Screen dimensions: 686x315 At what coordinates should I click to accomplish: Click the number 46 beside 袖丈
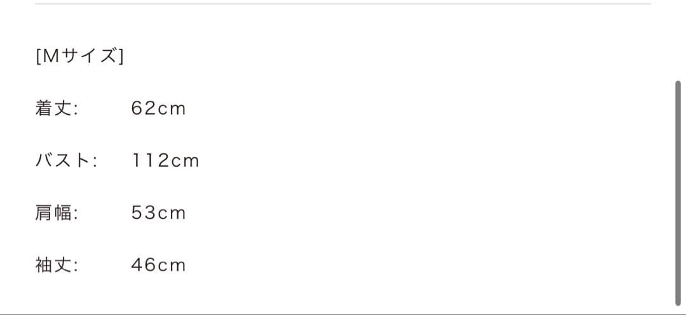144,265
